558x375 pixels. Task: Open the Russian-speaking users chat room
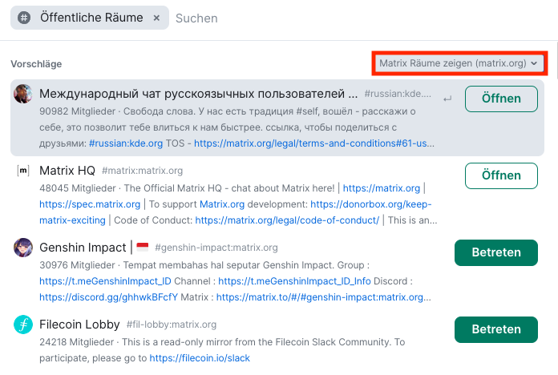click(x=501, y=99)
